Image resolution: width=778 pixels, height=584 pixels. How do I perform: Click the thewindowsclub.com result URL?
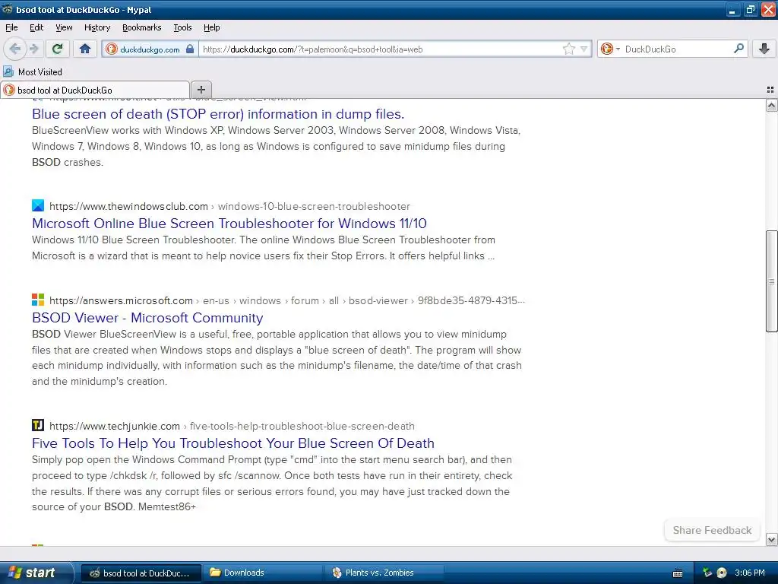click(x=229, y=206)
